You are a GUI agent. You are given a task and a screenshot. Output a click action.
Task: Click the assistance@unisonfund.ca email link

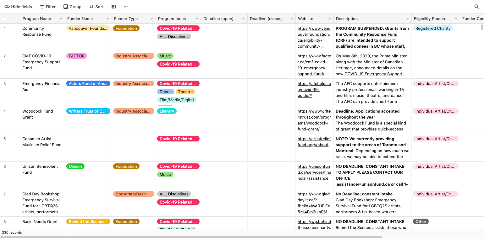click(363, 184)
